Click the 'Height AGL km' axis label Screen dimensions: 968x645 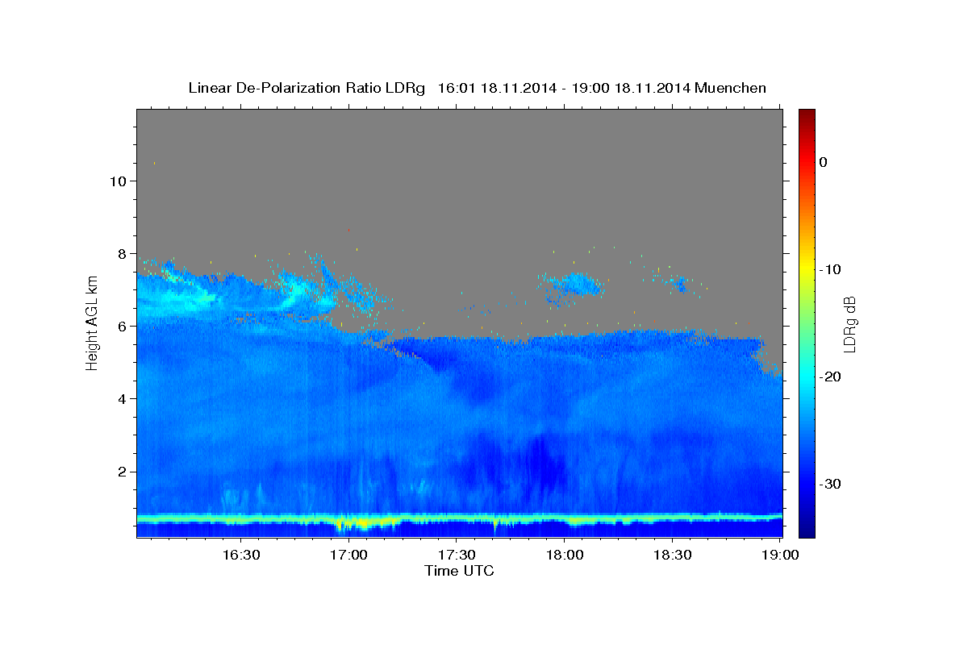(93, 323)
